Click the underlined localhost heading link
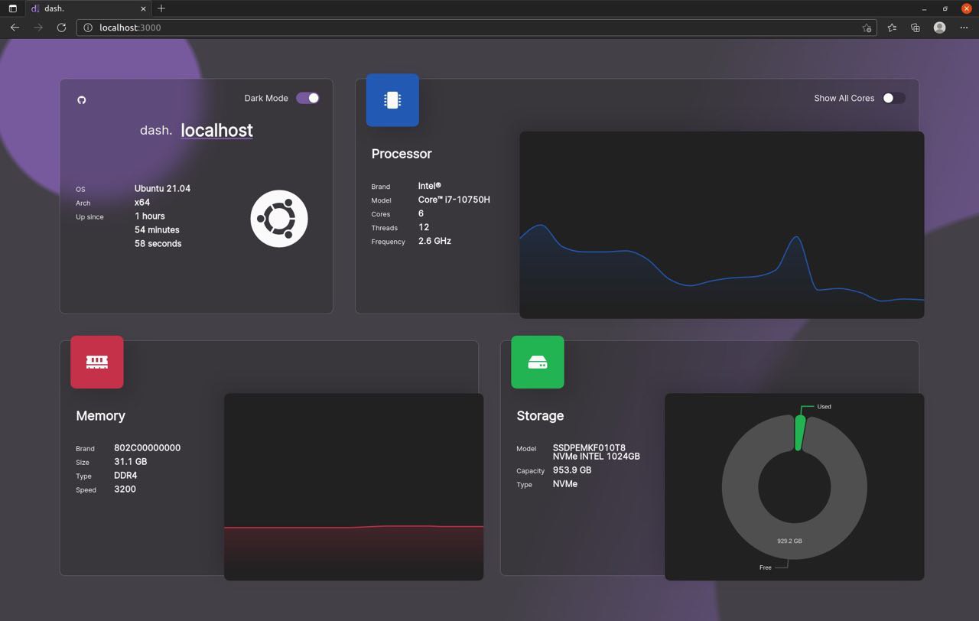The width and height of the screenshot is (979, 621). pyautogui.click(x=216, y=130)
